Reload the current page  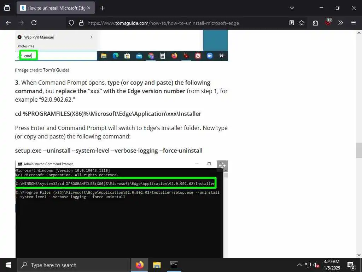[x=34, y=23]
